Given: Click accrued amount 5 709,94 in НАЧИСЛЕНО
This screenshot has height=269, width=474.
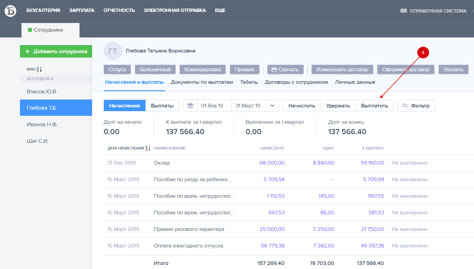Looking at the screenshot, I should coord(274,179).
